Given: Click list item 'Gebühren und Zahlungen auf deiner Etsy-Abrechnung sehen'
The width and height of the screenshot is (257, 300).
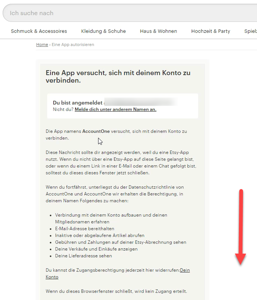Looking at the screenshot, I should (120, 242).
